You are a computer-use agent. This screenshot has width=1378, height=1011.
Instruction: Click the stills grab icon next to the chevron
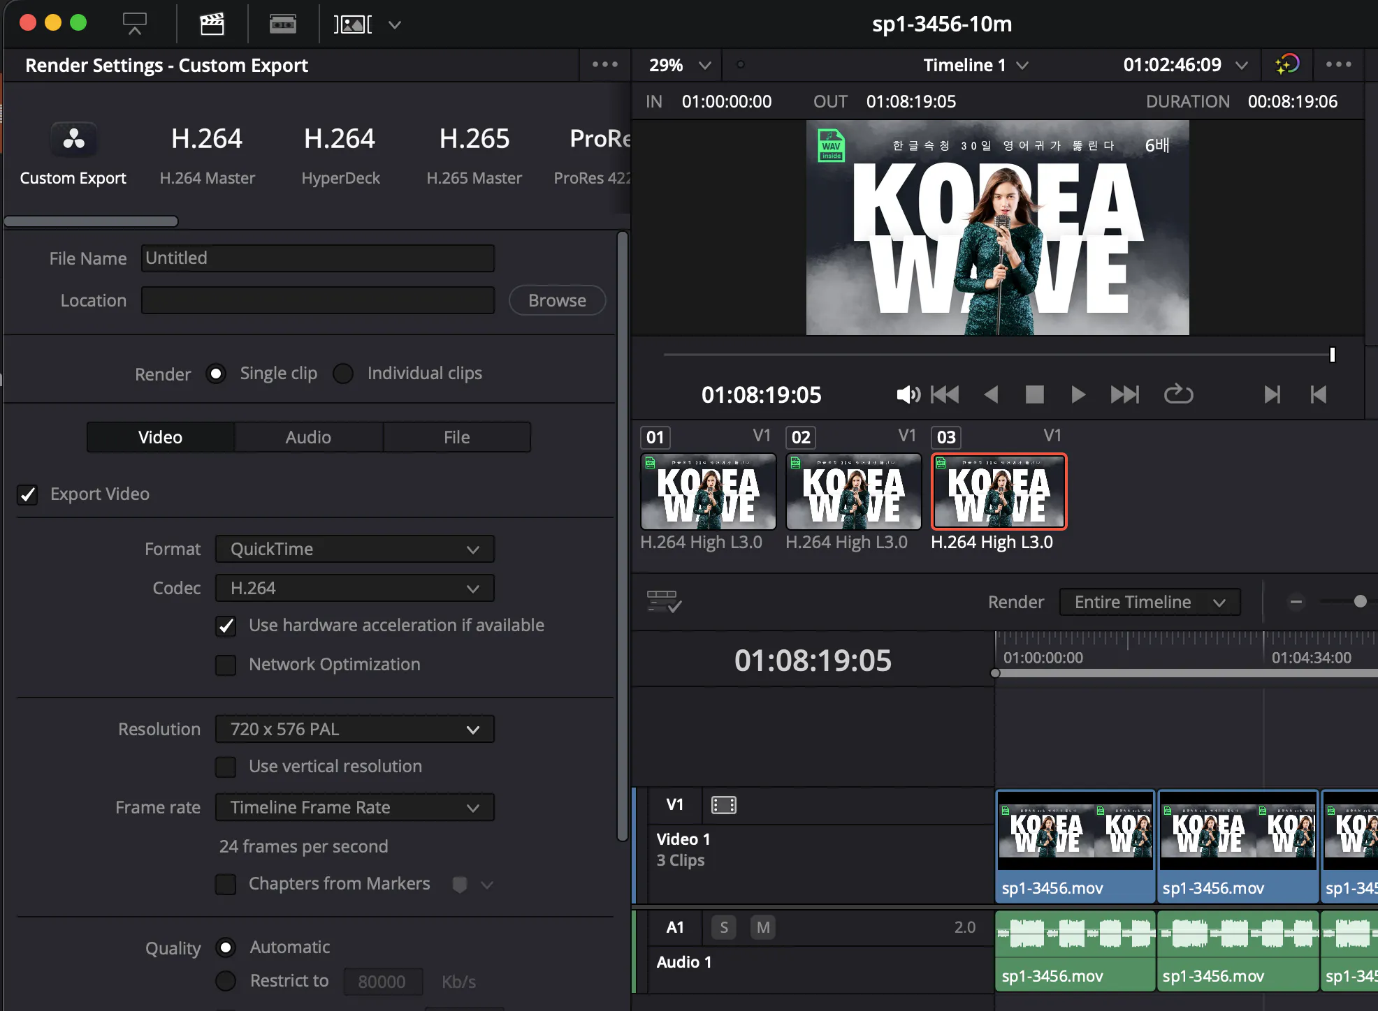pyautogui.click(x=353, y=23)
